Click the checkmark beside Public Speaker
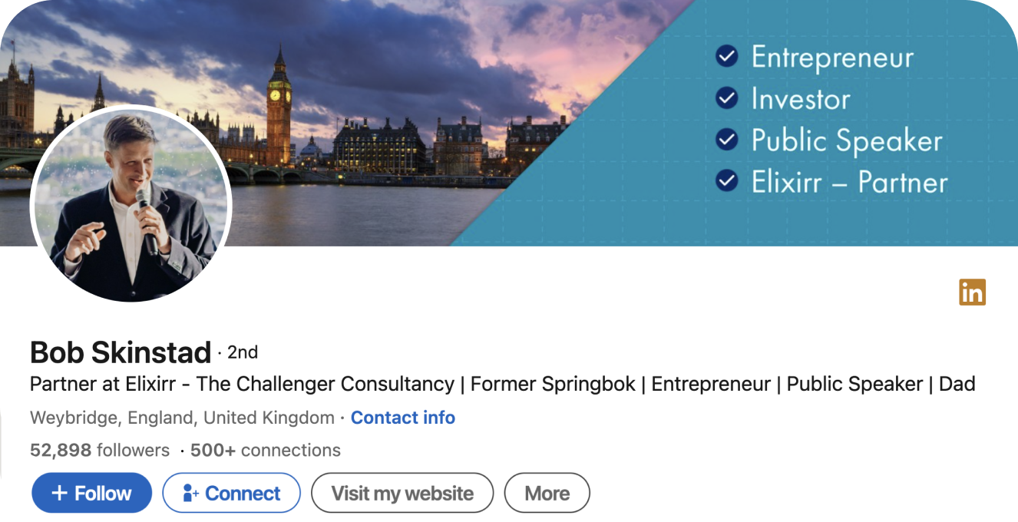The height and width of the screenshot is (522, 1018). pos(726,140)
